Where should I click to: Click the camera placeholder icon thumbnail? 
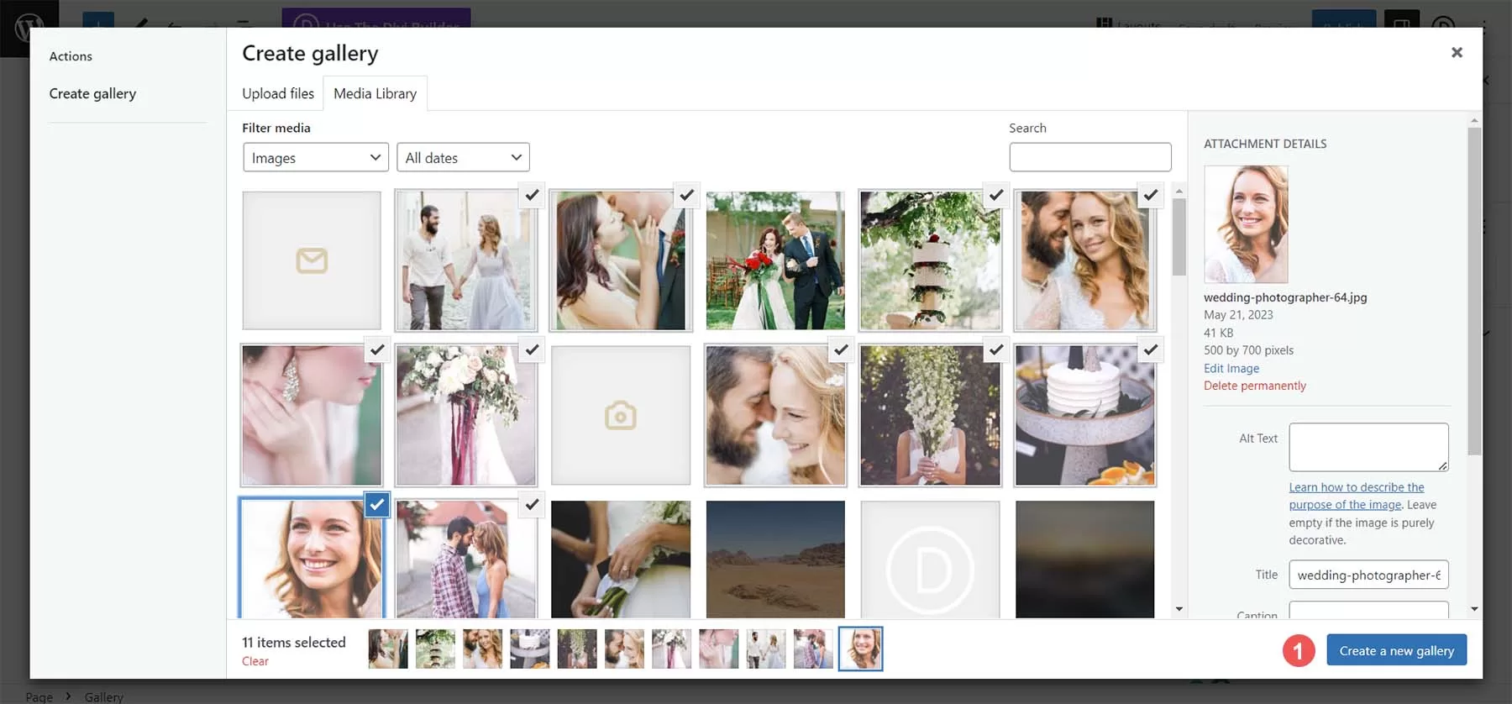pyautogui.click(x=620, y=415)
